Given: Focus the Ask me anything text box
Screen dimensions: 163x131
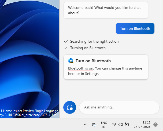Looking at the screenshot, I should pyautogui.click(x=119, y=107).
